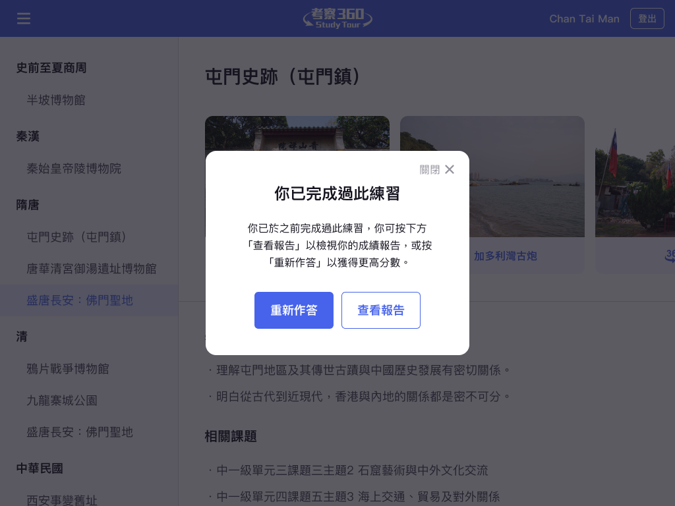
Task: Open 九龍寨城公園 in the sidebar
Action: click(62, 401)
